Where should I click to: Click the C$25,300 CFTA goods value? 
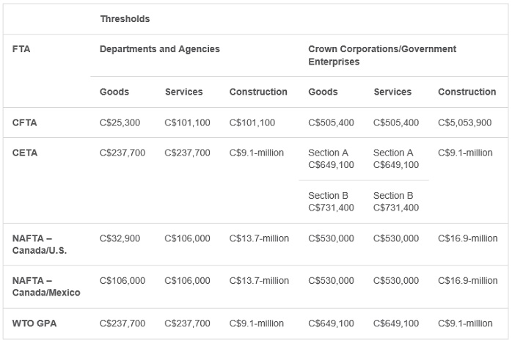coord(120,122)
